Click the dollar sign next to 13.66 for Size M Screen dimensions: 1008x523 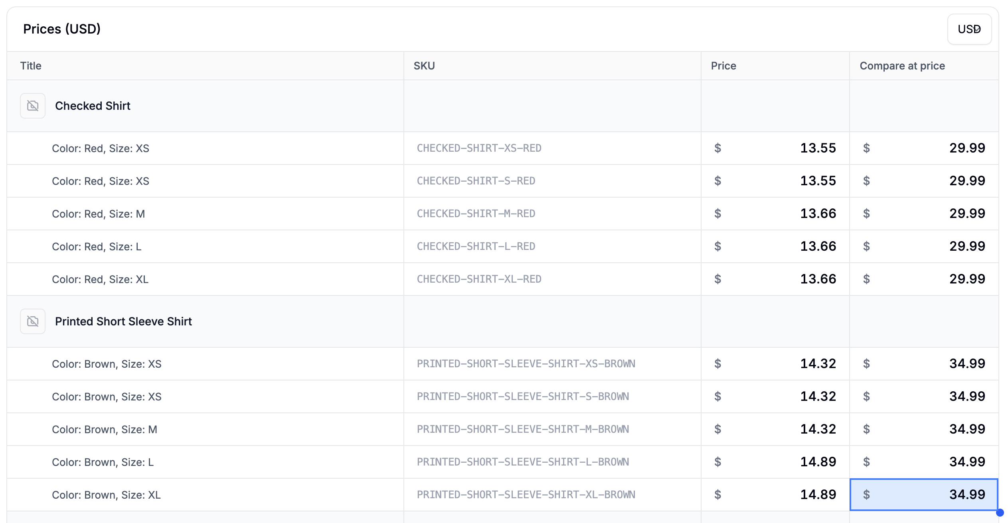[x=717, y=214]
